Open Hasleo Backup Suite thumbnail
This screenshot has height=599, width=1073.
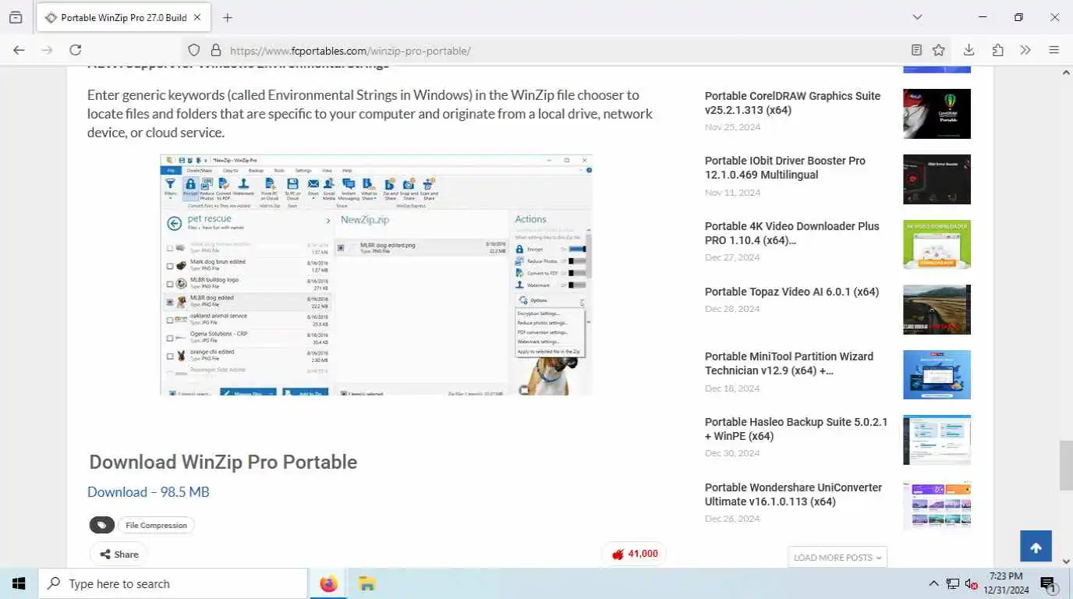pyautogui.click(x=937, y=440)
